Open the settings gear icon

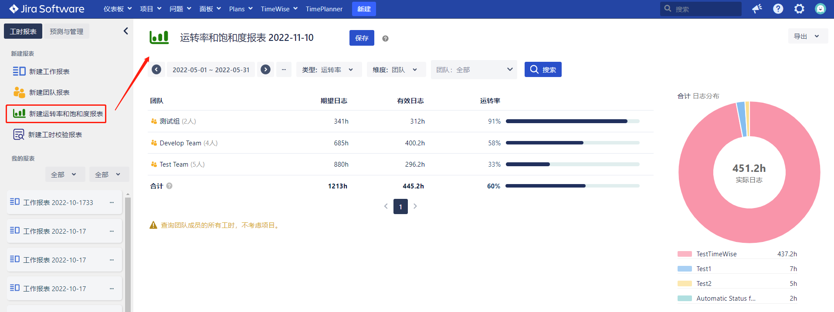click(x=799, y=9)
